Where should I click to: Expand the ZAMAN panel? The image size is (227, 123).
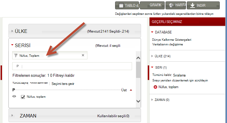(x=75, y=115)
